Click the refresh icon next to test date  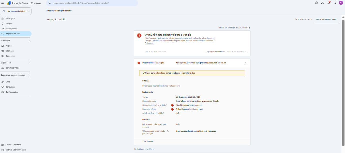pos(249,28)
